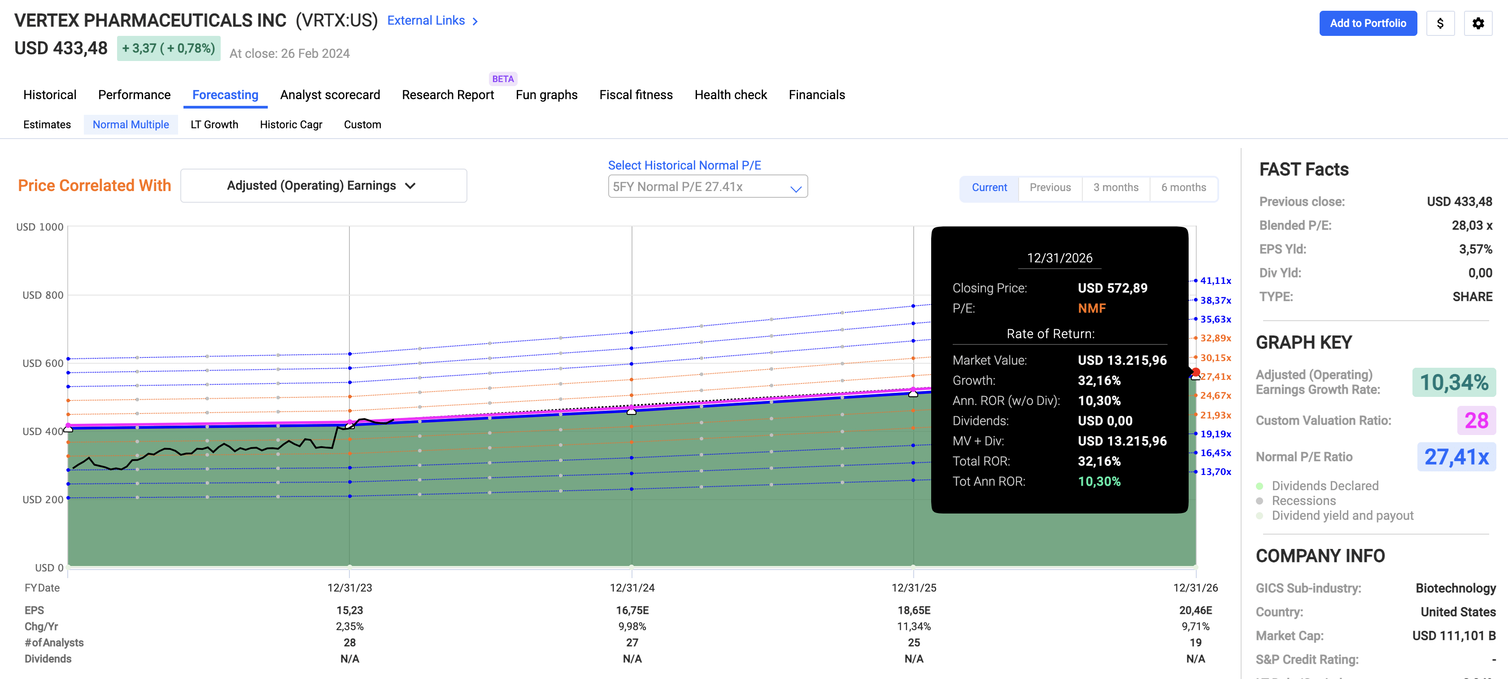Click the red 12/31/2026 chart endpoint marker

[1196, 372]
